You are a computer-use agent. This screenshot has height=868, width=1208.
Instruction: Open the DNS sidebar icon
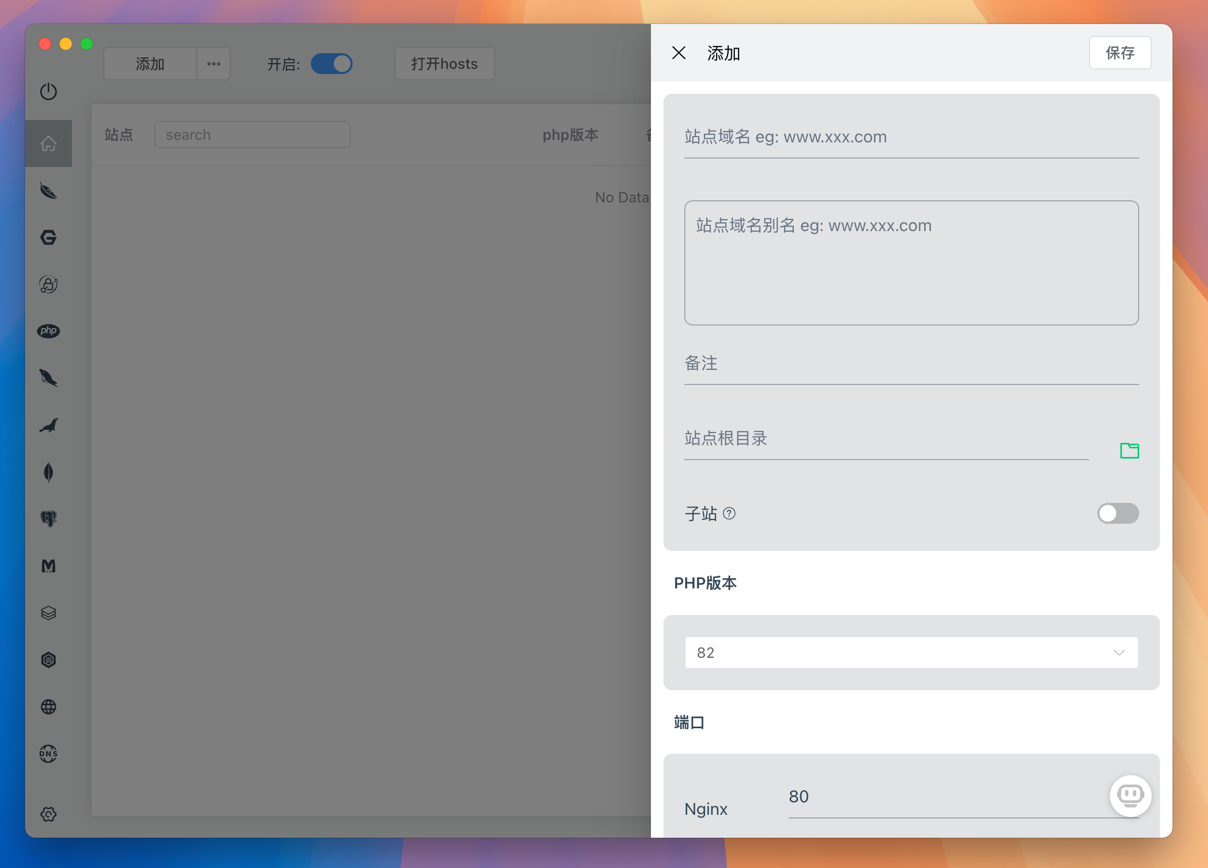[49, 754]
